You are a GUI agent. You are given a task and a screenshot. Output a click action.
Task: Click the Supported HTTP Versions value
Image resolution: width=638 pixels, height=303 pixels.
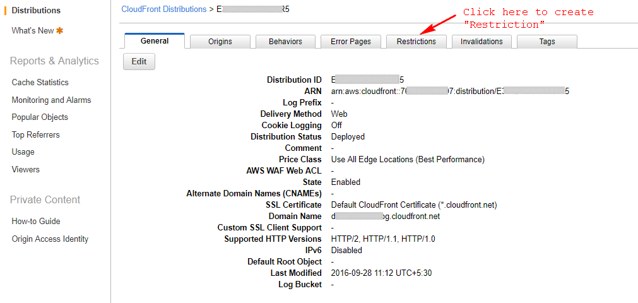tap(383, 239)
